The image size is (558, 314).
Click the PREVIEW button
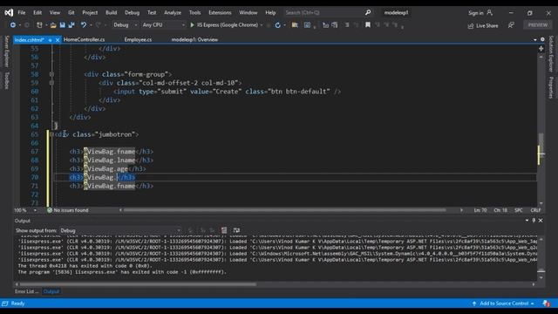click(x=538, y=25)
